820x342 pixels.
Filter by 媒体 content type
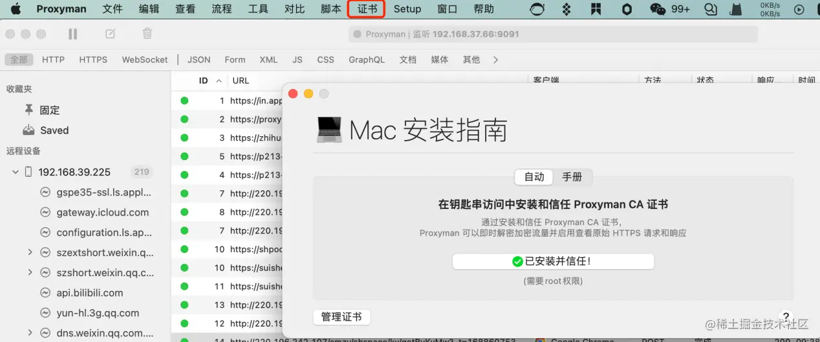click(x=440, y=59)
